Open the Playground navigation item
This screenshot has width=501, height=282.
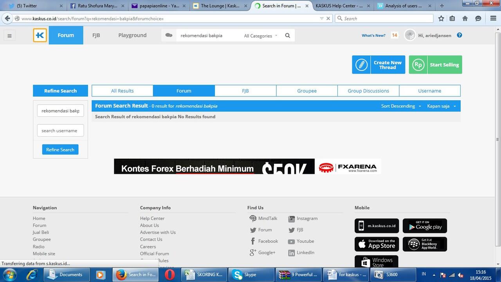pos(132,35)
